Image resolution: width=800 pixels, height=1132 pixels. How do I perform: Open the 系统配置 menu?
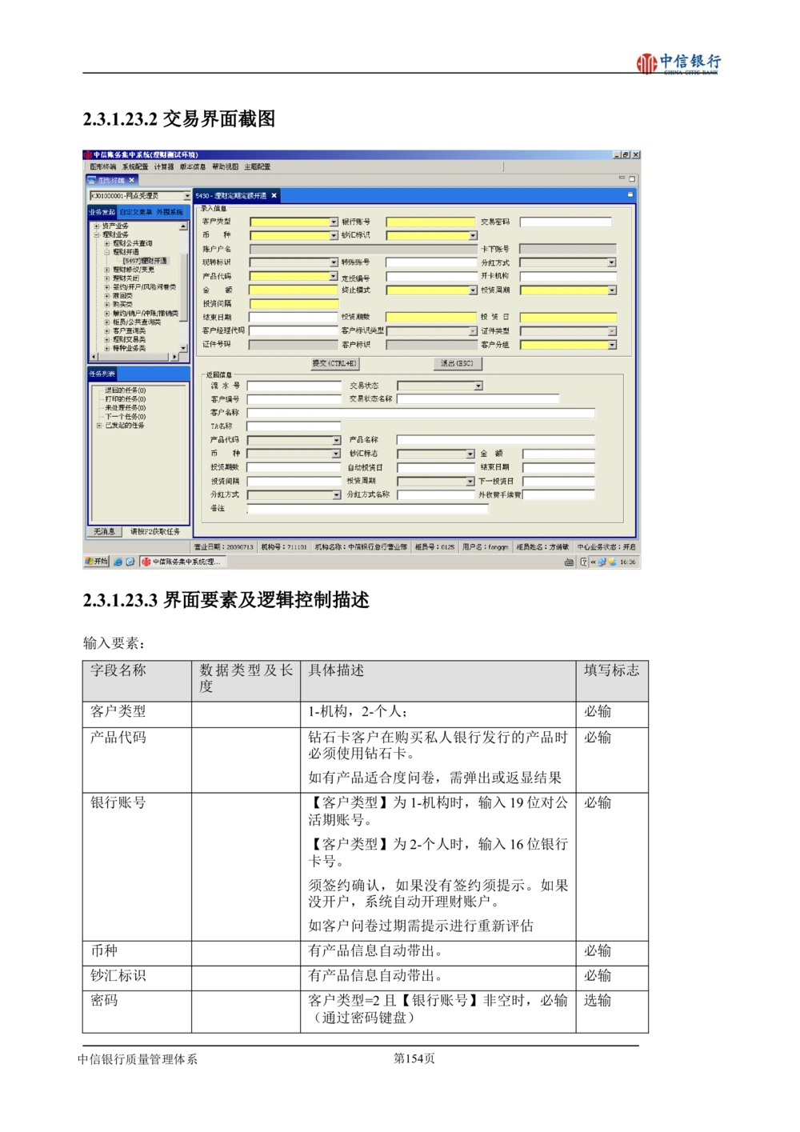click(135, 167)
